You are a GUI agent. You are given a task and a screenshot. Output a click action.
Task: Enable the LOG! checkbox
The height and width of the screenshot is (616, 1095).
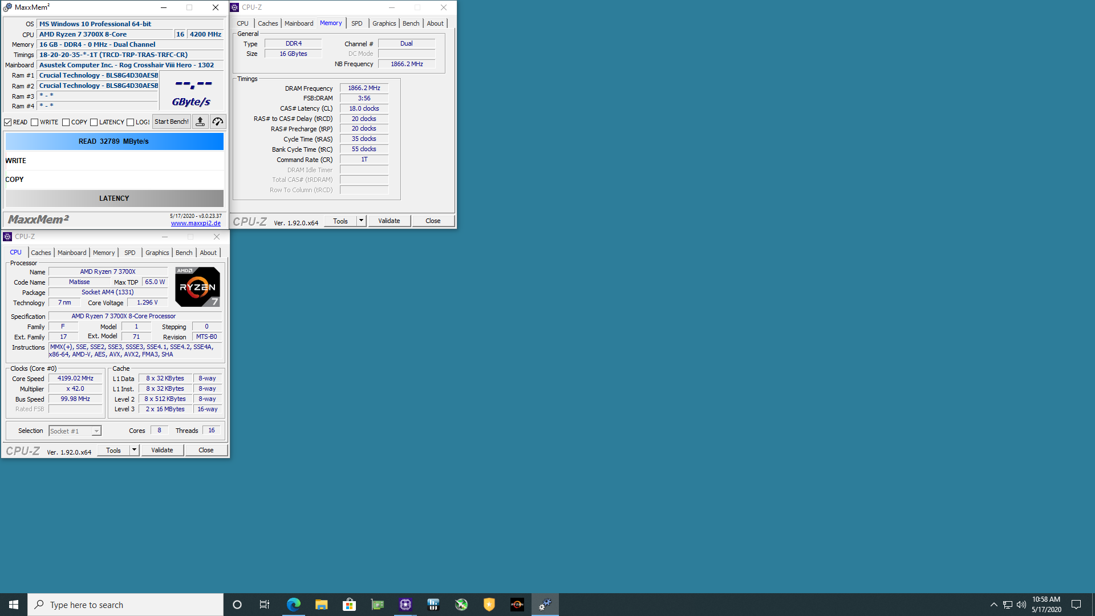coord(131,122)
